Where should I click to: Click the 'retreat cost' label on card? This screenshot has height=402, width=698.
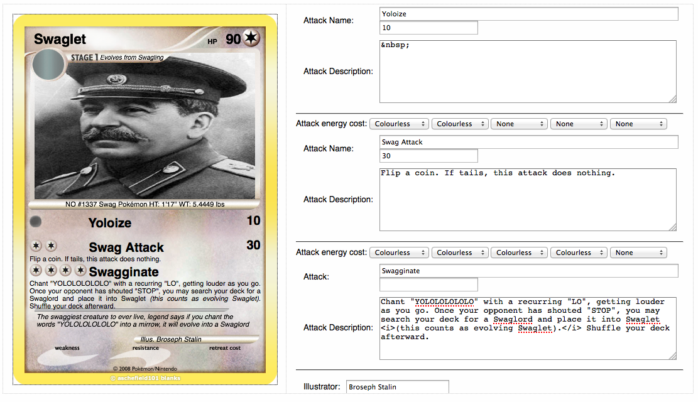coord(225,348)
